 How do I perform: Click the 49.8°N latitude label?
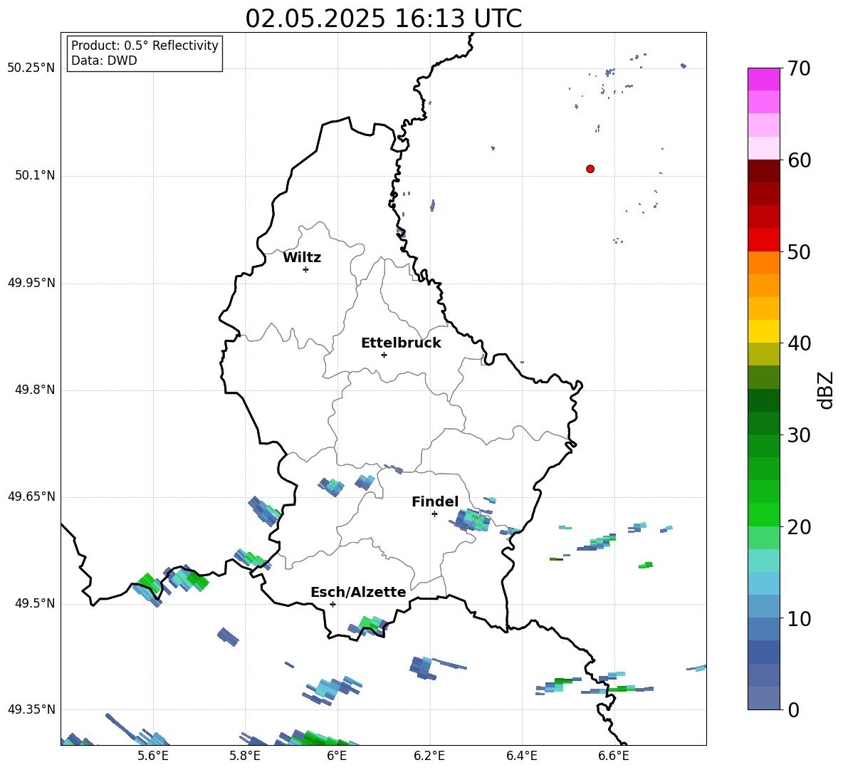coord(35,390)
